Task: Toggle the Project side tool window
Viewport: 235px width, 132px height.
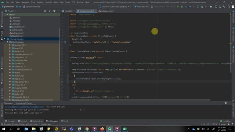Action: 1,35
